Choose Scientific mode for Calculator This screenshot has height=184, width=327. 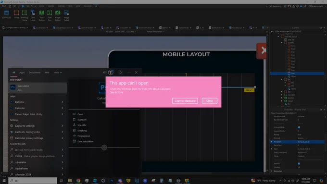click(82, 125)
